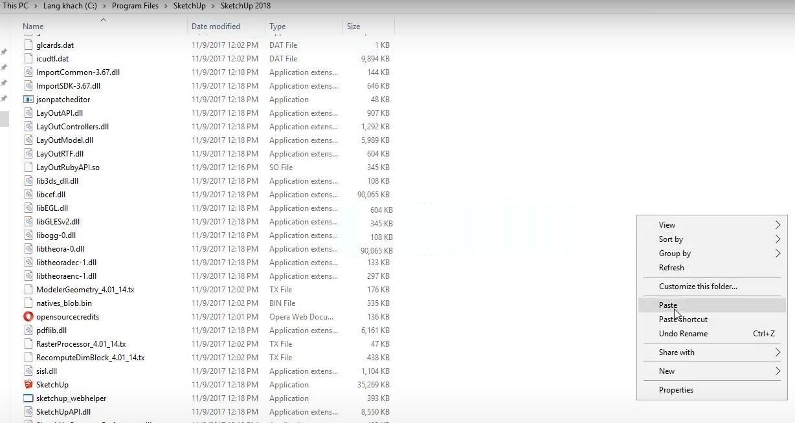
Task: Choose Paste shortcut in context menu
Action: point(711,320)
